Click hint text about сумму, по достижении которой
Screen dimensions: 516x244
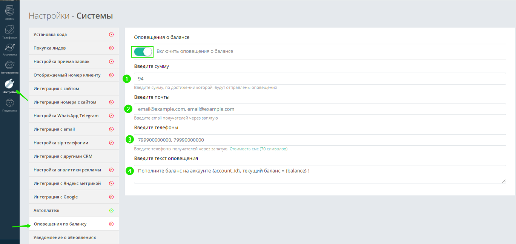[206, 87]
